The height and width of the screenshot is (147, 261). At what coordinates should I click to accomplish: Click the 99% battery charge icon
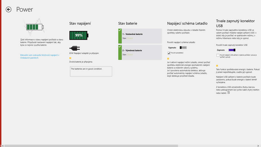[79, 35]
